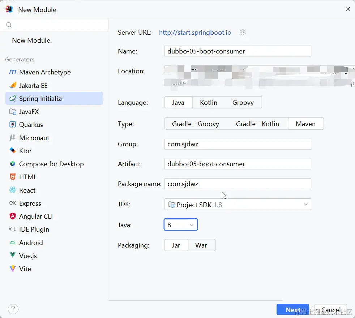This screenshot has width=355, height=318.
Task: Choose Gradle - Kotlin build type
Action: [257, 124]
